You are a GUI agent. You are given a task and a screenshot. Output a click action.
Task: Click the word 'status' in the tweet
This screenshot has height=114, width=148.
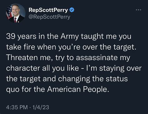[x=117, y=79]
